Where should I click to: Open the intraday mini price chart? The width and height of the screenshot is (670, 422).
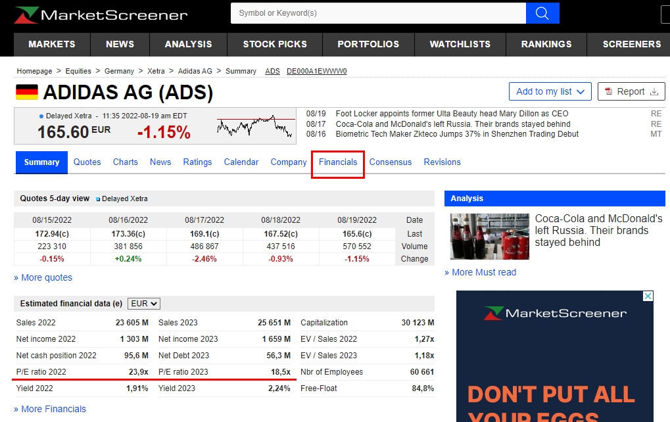pyautogui.click(x=256, y=126)
